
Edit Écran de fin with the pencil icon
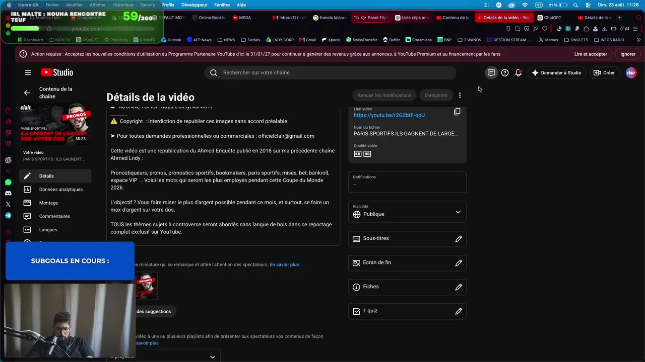(459, 263)
